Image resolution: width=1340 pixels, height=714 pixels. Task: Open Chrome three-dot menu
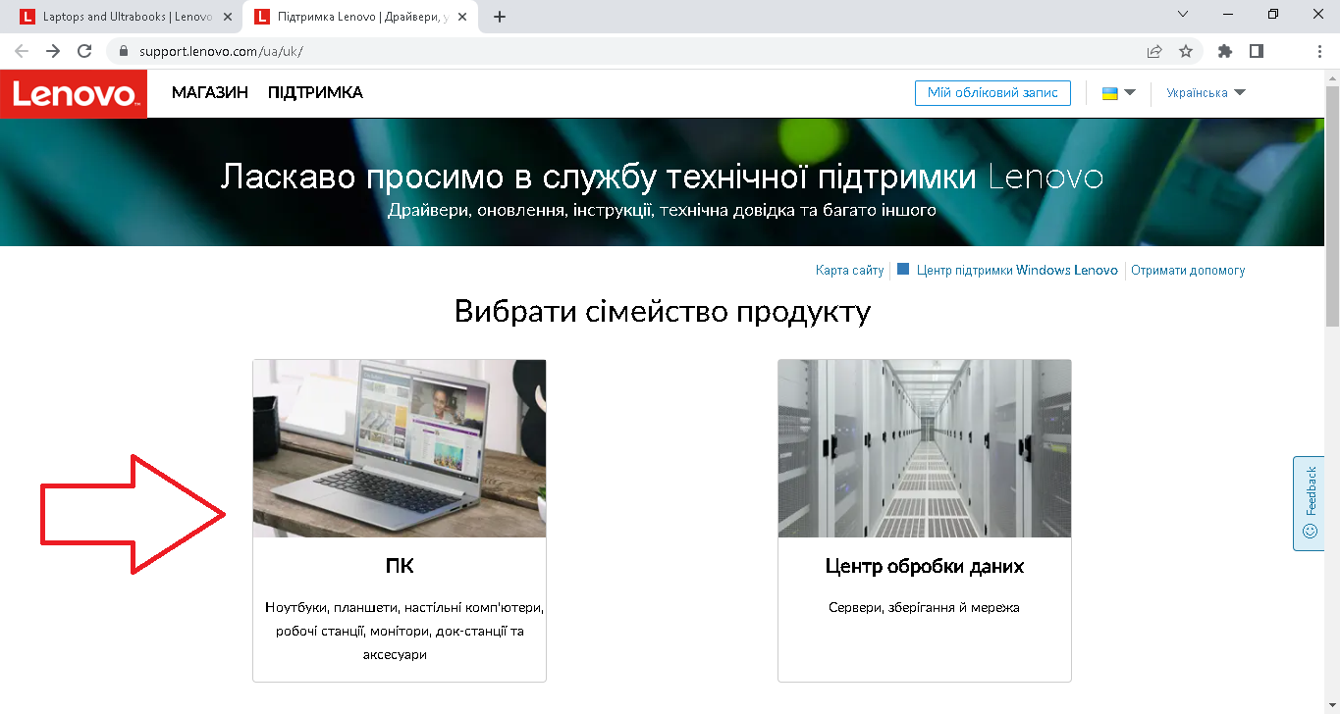(x=1319, y=51)
